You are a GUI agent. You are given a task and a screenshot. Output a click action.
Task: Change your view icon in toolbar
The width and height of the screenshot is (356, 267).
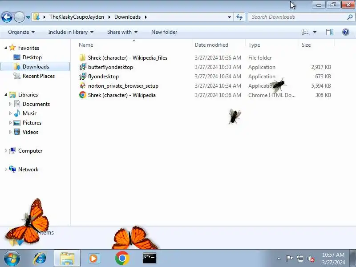[x=305, y=32]
